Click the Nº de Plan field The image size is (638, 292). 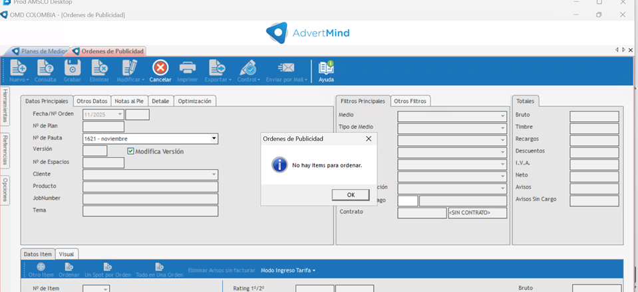tap(103, 127)
